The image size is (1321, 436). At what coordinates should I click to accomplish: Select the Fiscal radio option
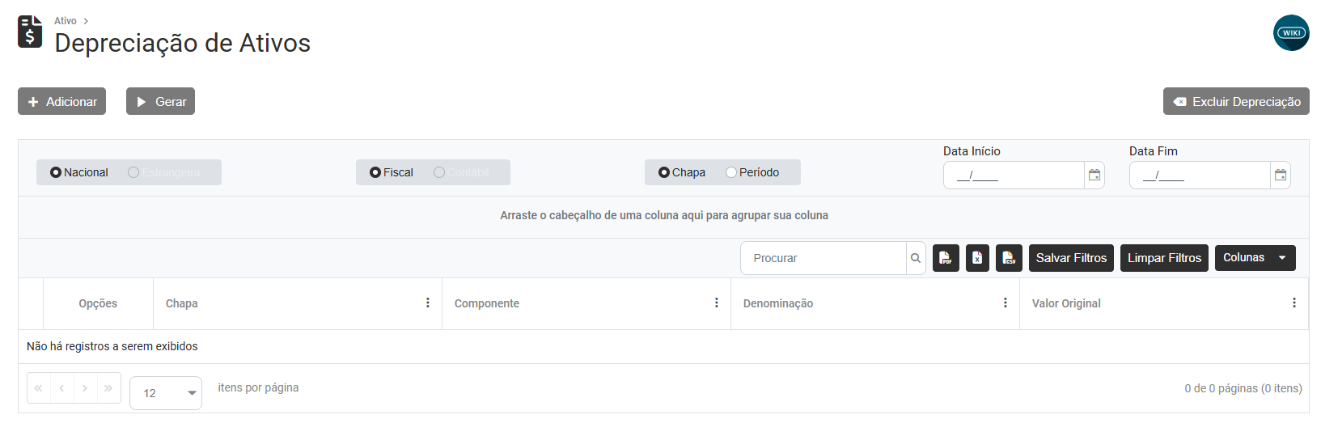375,172
